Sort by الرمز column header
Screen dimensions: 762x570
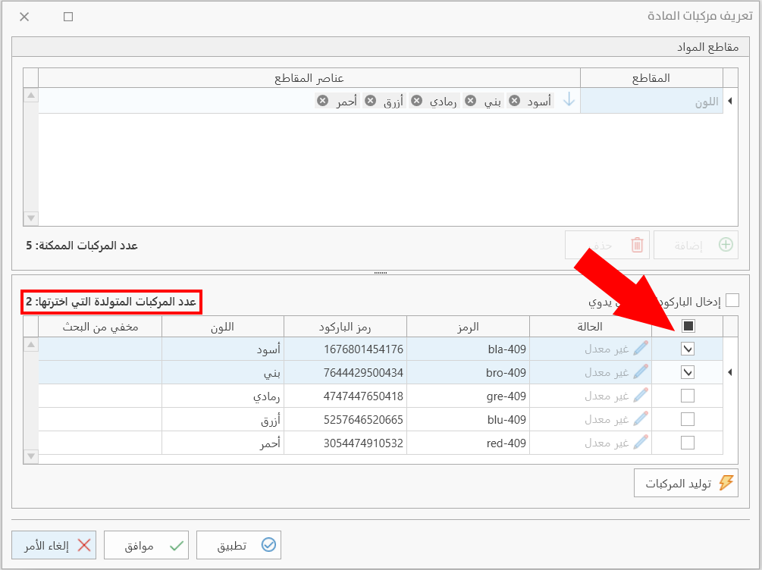coord(468,327)
